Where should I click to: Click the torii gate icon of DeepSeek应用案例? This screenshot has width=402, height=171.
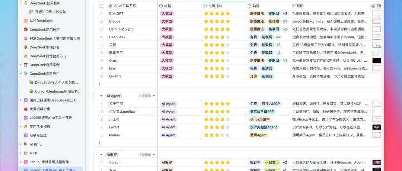pyautogui.click(x=26, y=65)
